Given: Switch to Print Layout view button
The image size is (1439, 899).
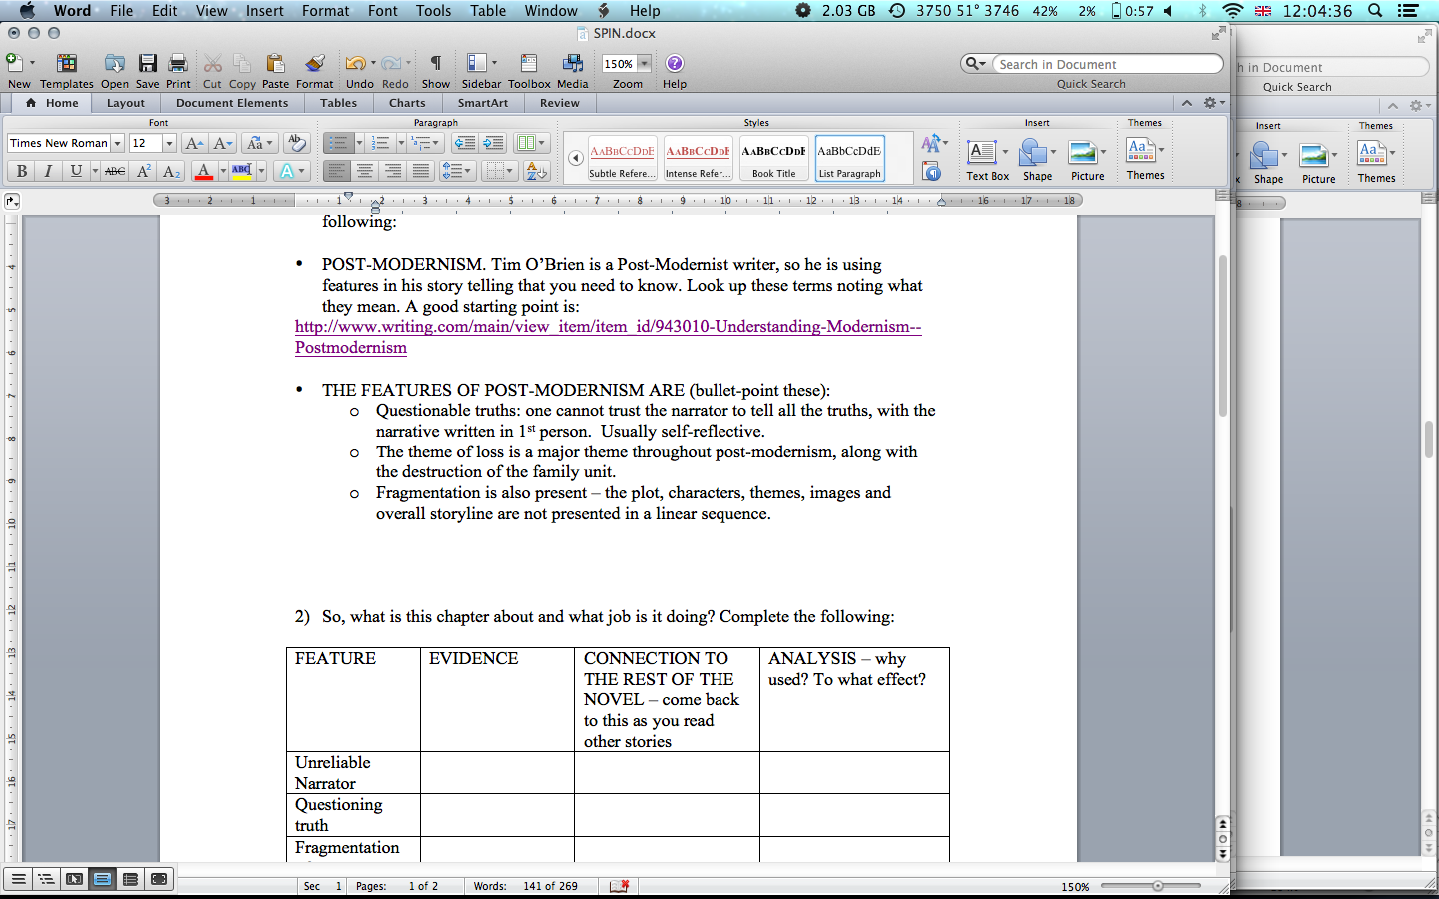Looking at the screenshot, I should [102, 879].
